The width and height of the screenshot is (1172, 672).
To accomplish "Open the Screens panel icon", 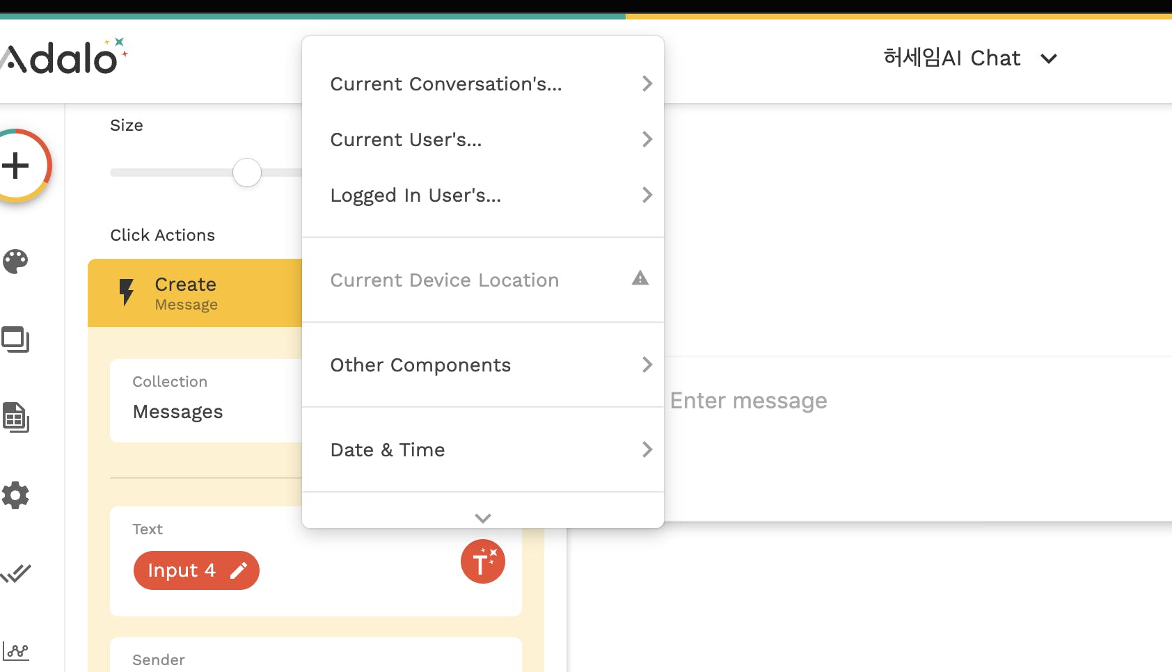I will point(15,339).
